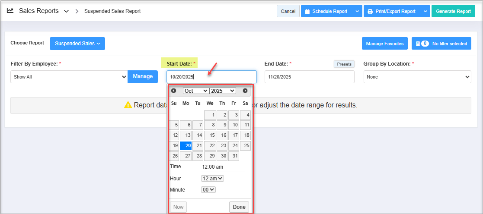Viewport: 483px width, 214px height.
Task: Select October 8 in the calendar
Action: [211, 125]
